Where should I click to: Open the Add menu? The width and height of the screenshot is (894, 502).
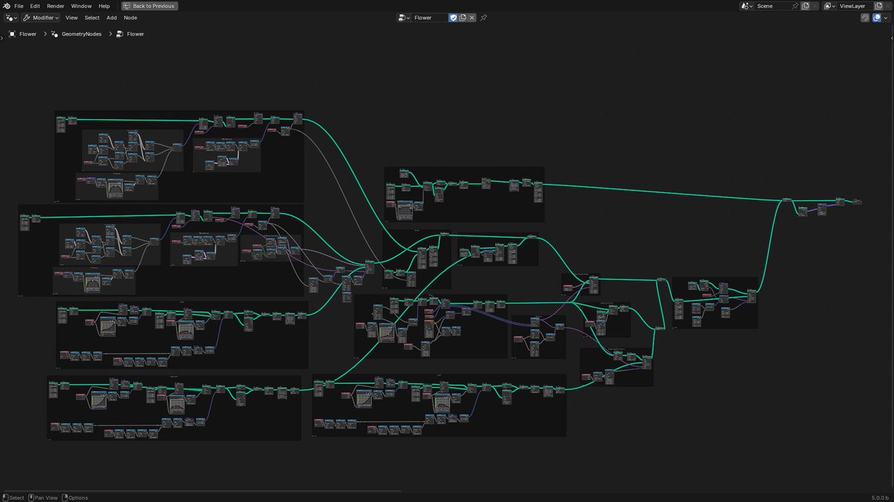pyautogui.click(x=111, y=17)
